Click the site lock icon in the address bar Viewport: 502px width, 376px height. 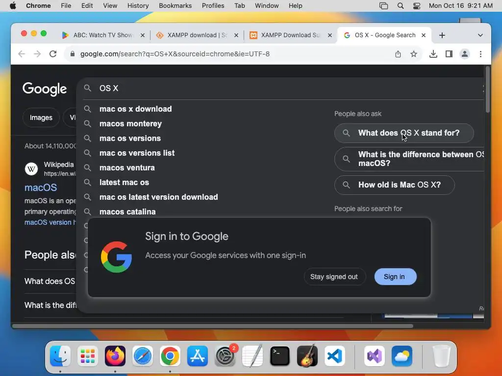(73, 54)
